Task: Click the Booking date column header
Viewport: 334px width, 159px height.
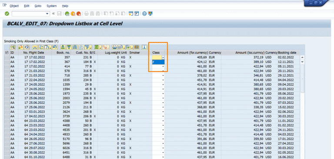Action: click(x=288, y=53)
